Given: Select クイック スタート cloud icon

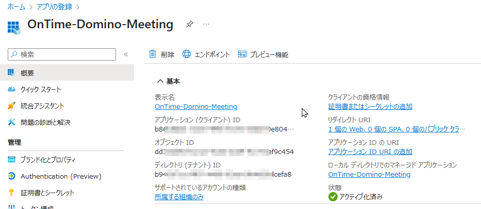Looking at the screenshot, I should [x=12, y=89].
